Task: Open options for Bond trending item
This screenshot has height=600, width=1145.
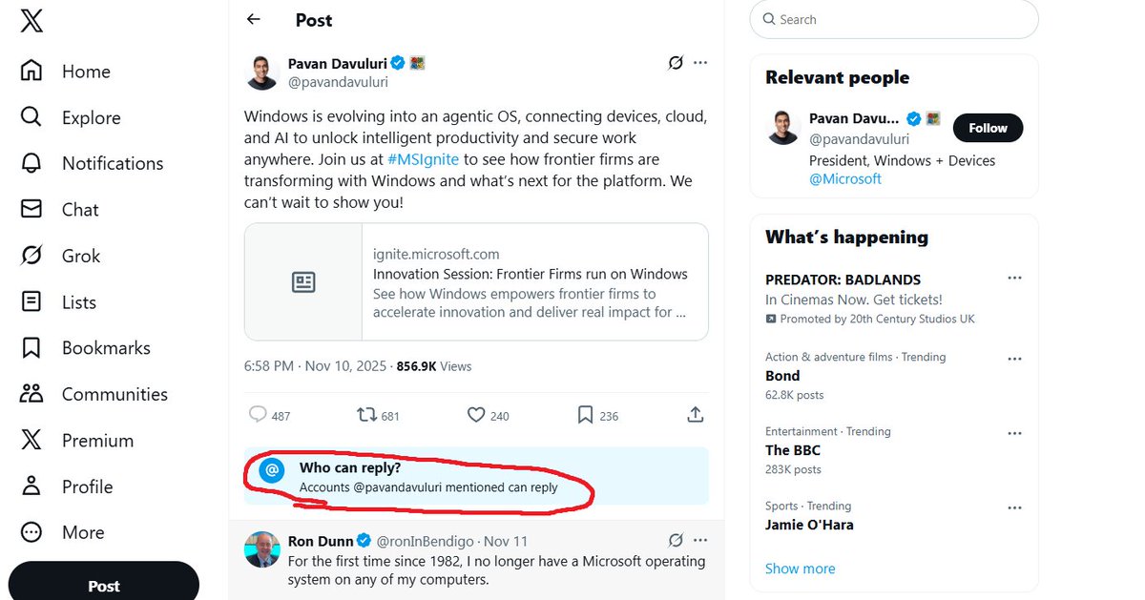Action: click(x=1014, y=359)
